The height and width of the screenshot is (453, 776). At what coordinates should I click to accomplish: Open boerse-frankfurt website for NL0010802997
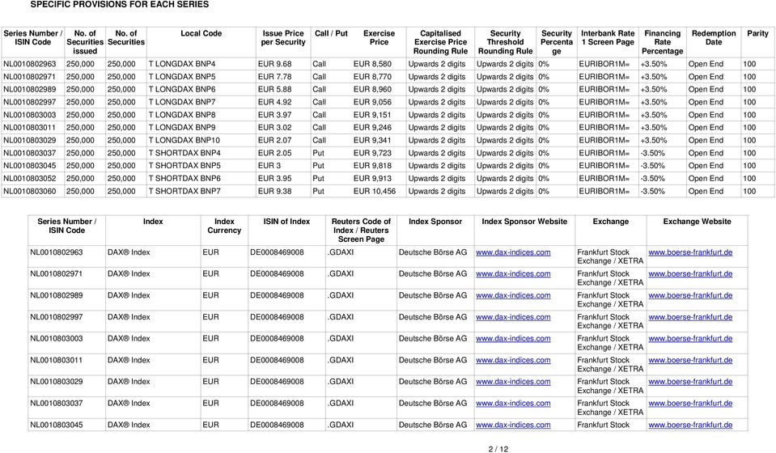pyautogui.click(x=690, y=317)
